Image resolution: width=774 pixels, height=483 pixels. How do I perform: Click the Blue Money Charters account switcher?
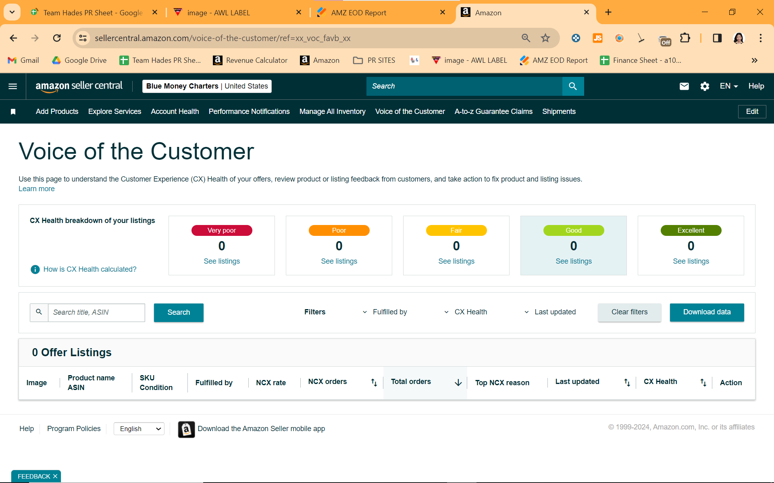pyautogui.click(x=207, y=86)
